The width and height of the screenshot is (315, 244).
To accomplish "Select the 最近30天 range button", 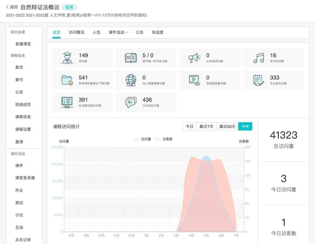I will pyautogui.click(x=227, y=127).
